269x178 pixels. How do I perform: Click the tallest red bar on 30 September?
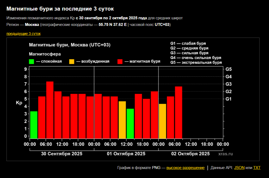pyautogui.click(x=50, y=110)
